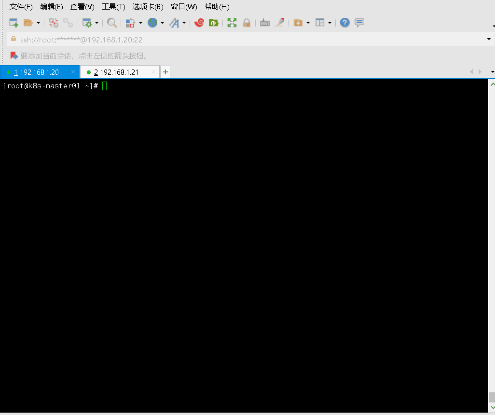The height and width of the screenshot is (415, 495).
Task: Open the 工具(T) menu
Action: click(x=112, y=7)
